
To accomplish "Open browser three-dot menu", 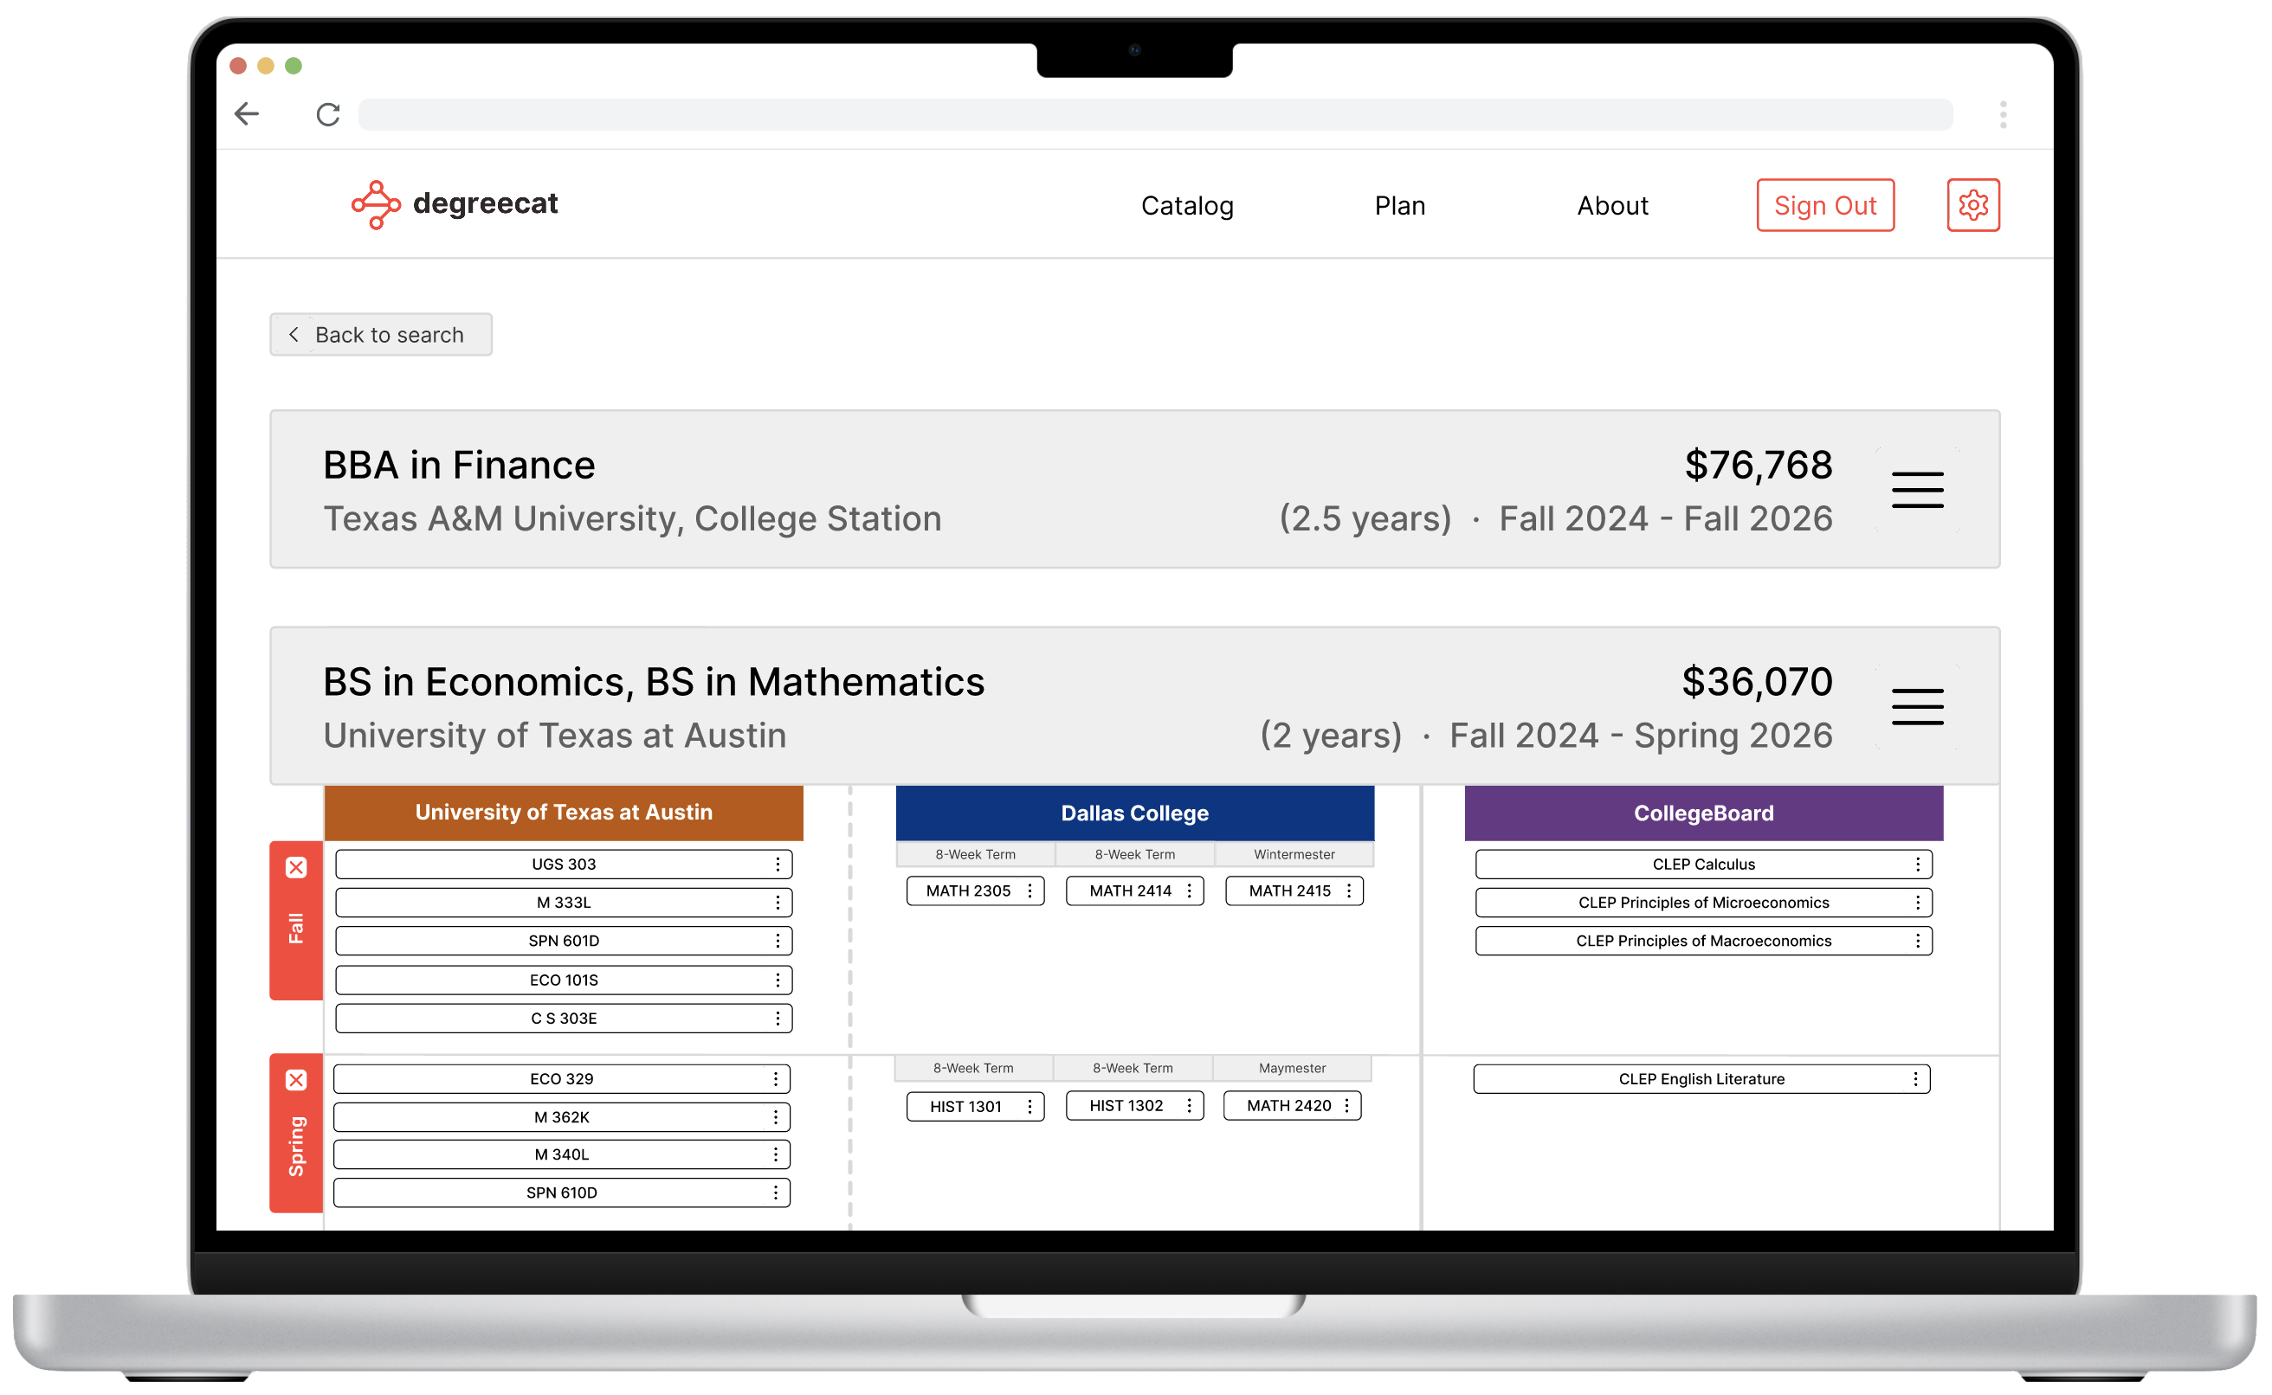I will pyautogui.click(x=2003, y=114).
